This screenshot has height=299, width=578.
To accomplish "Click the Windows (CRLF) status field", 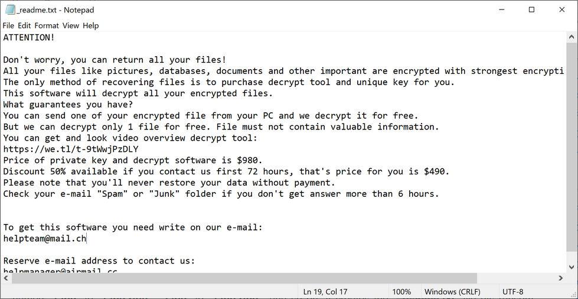I will (452, 292).
